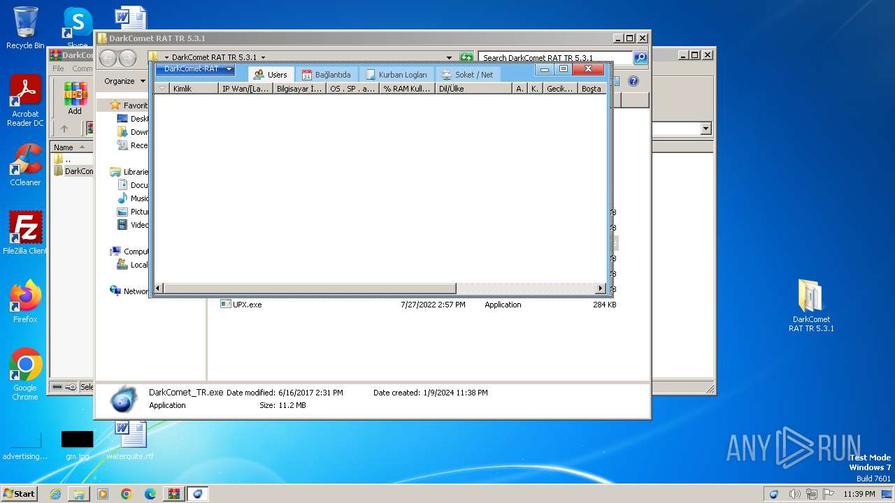Click the WinRAR up-one-level arrow
The width and height of the screenshot is (895, 503).
(64, 129)
